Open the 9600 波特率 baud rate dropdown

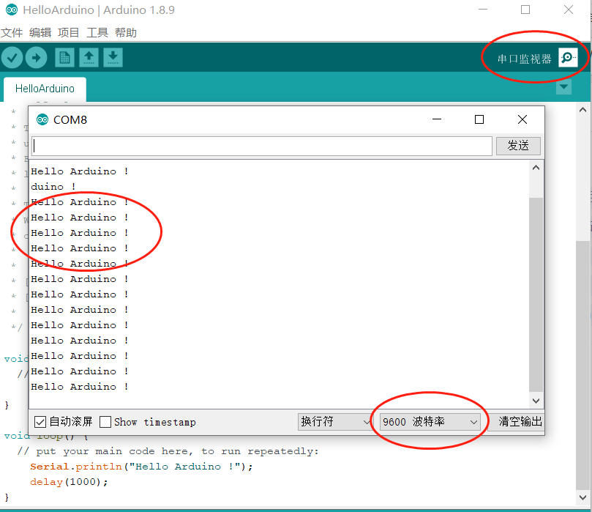(x=430, y=422)
